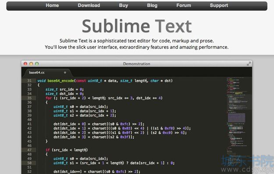This screenshot has height=174, width=274.
Task: Click the Demonstration window title
Action: pyautogui.click(x=136, y=64)
